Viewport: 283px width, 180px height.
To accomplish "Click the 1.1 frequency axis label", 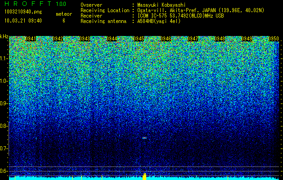I will (4, 58).
